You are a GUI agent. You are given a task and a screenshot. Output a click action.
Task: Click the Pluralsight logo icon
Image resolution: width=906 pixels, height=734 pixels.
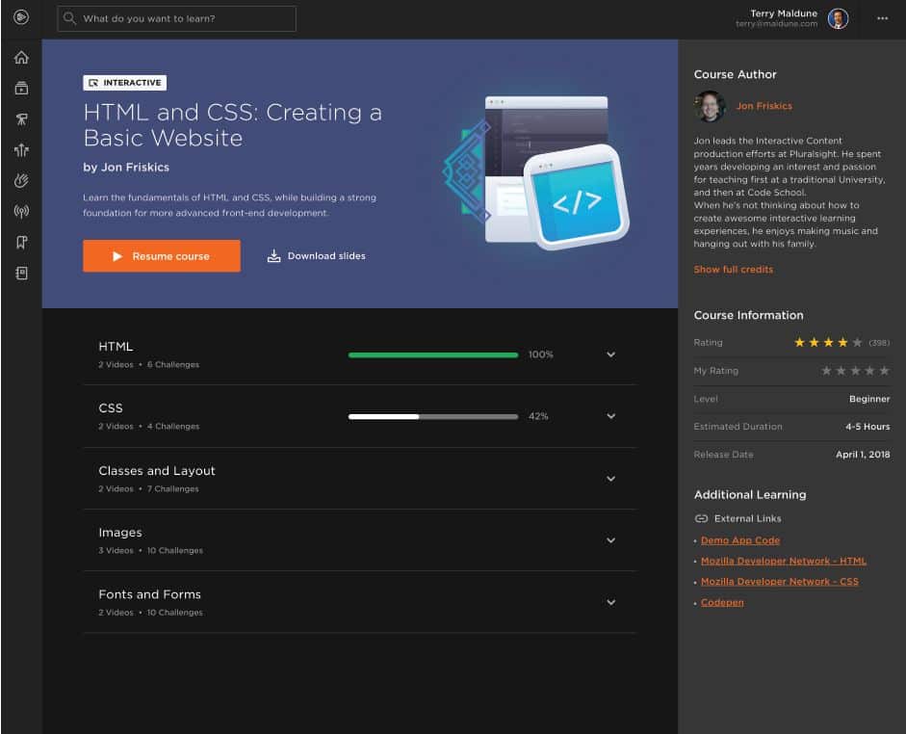[x=21, y=17]
